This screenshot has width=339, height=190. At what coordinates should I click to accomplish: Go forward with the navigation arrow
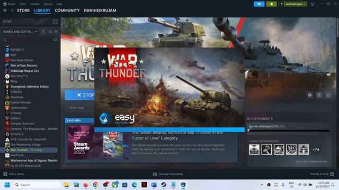point(12,11)
